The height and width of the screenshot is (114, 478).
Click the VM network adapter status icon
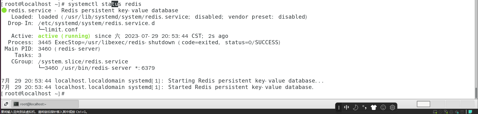point(446,112)
